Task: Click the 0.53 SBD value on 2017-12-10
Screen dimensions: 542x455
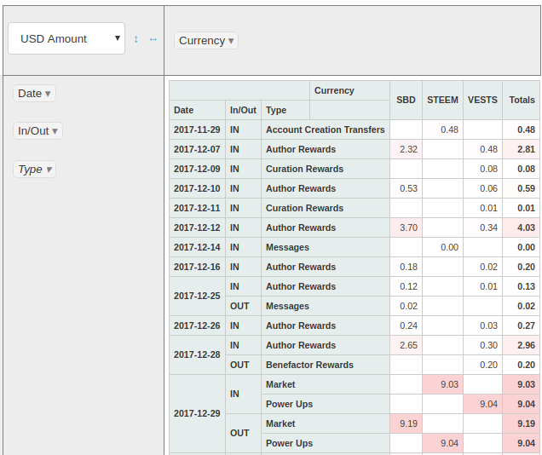Action: [406, 188]
